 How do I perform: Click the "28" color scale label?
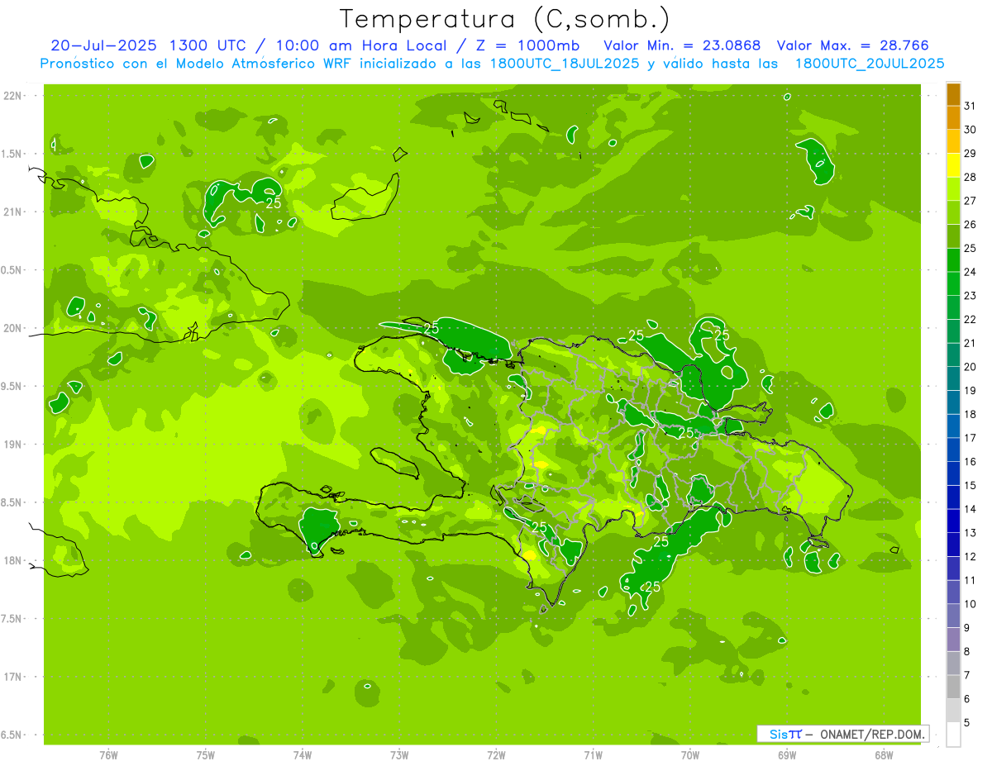pos(971,178)
